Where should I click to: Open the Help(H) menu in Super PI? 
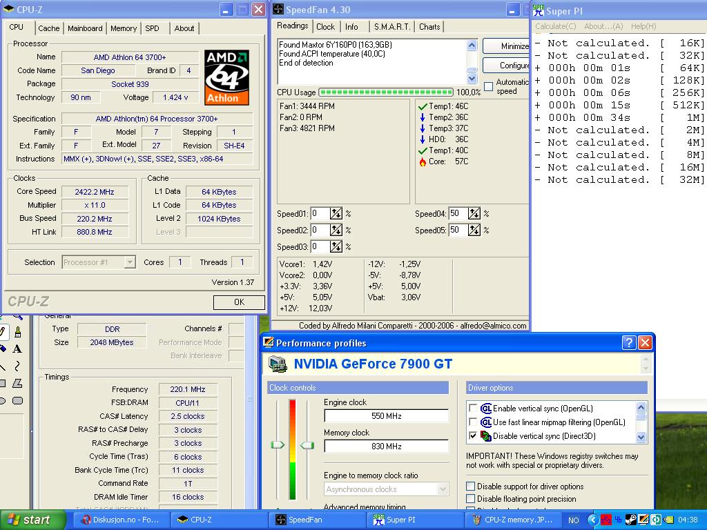pos(643,26)
